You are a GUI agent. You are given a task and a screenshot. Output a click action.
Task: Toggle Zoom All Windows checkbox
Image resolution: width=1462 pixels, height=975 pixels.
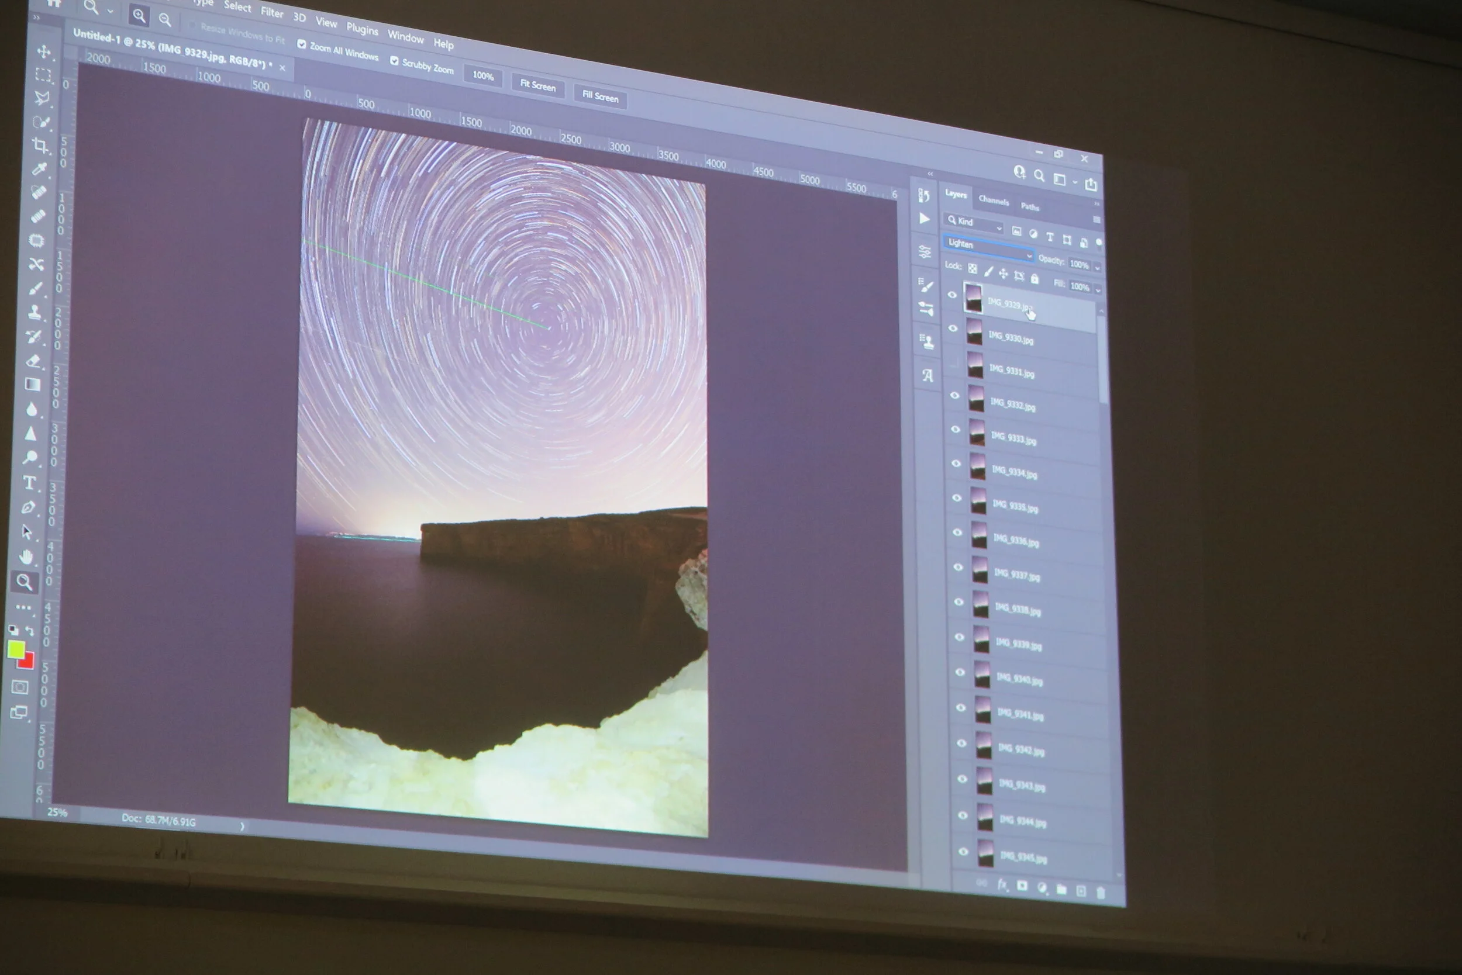[x=302, y=44]
